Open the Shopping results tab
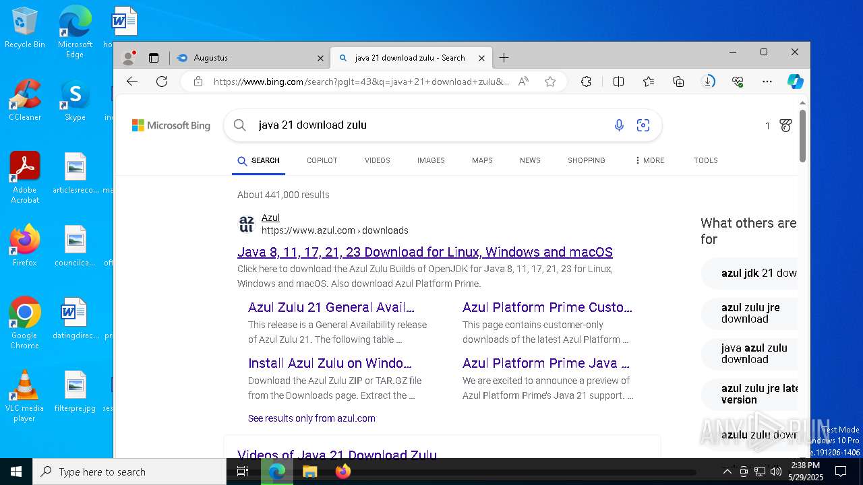This screenshot has height=485, width=863. tap(587, 160)
